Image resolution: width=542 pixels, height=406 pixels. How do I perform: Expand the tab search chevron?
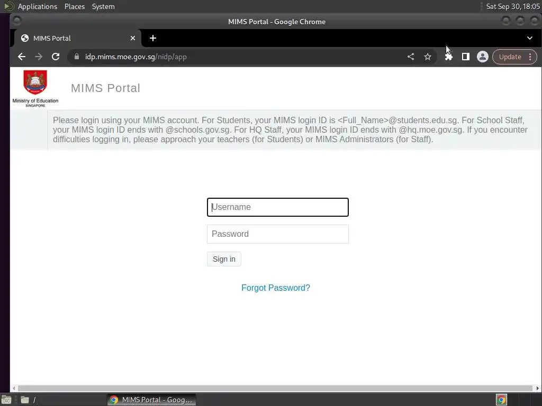pos(529,38)
